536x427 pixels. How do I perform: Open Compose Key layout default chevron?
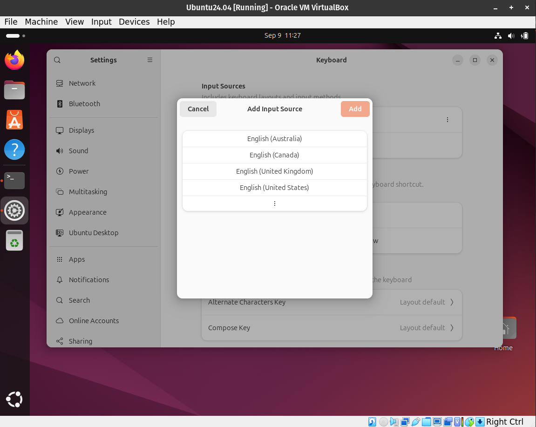[x=452, y=328]
